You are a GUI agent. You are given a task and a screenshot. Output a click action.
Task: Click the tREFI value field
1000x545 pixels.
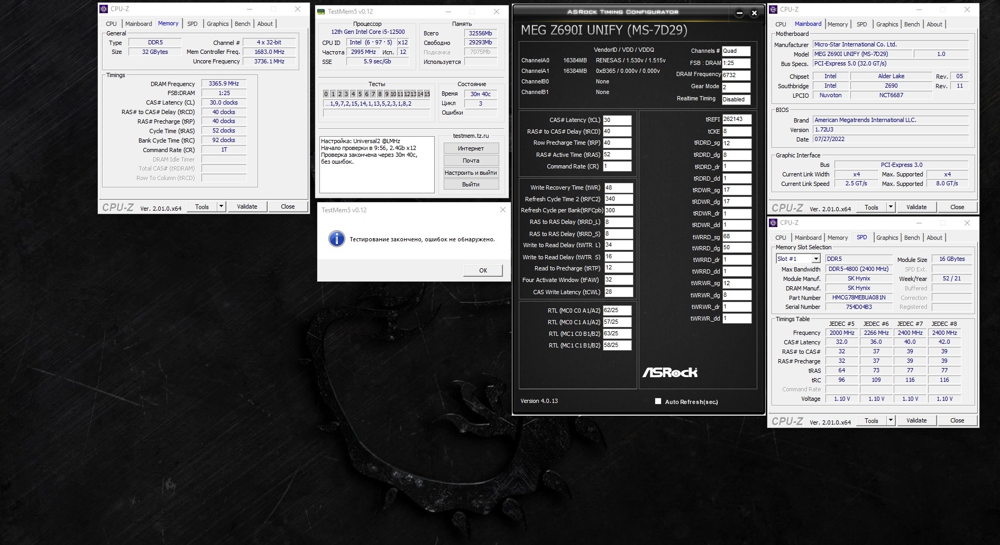pyautogui.click(x=737, y=119)
